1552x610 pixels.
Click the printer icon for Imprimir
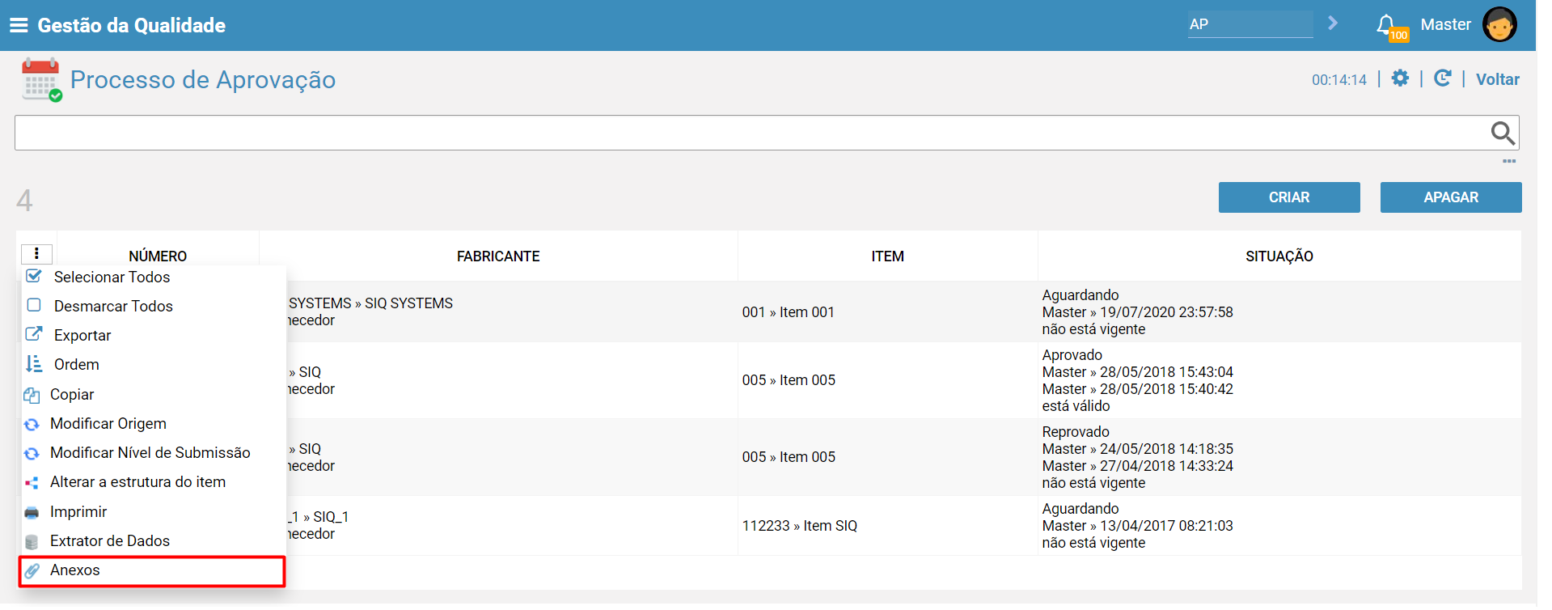pyautogui.click(x=32, y=512)
